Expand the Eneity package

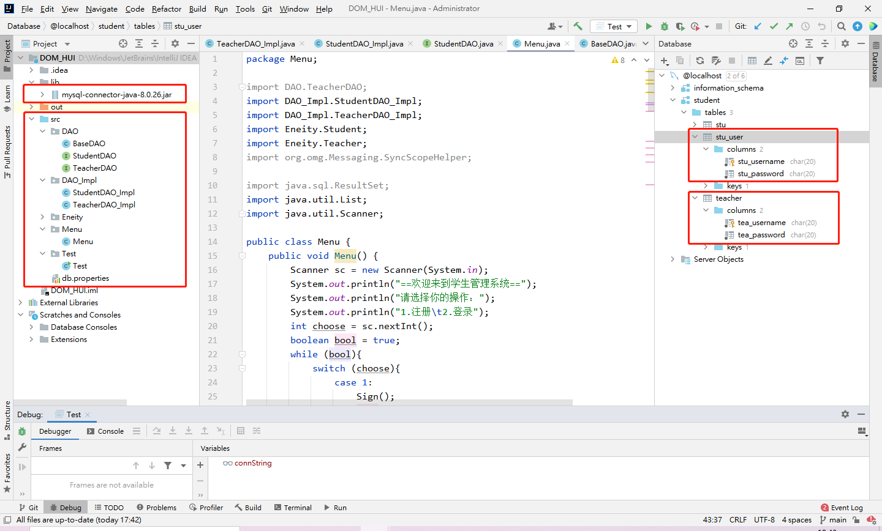tap(42, 217)
